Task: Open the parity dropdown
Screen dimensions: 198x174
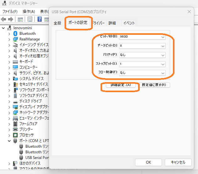Action: pos(142,55)
